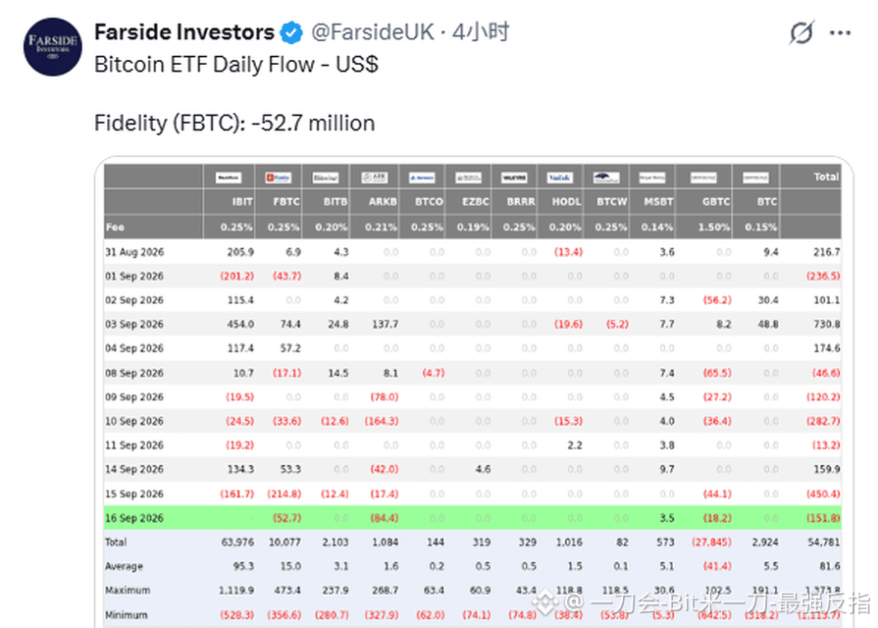The width and height of the screenshot is (878, 628).
Task: Click the Invesco logo above BTCO
Action: pos(422,178)
